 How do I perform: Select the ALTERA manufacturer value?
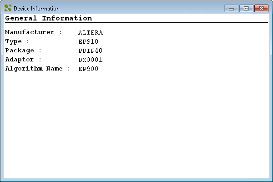pyautogui.click(x=91, y=33)
